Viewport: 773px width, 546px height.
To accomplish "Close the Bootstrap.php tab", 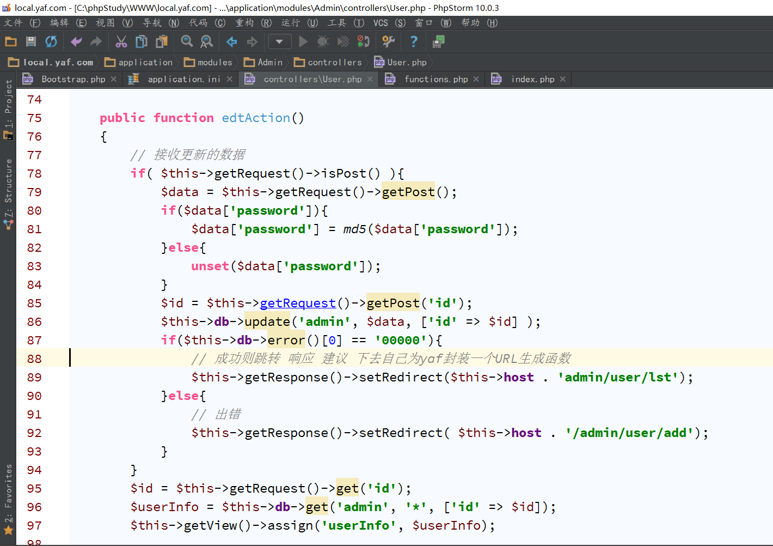I will point(114,80).
